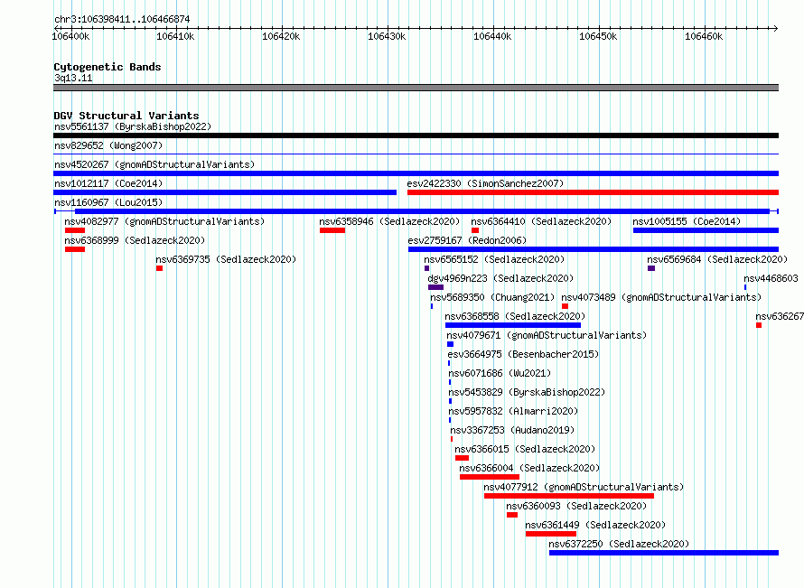Click nsv6360093 (Sedlazeck2020) label
The image size is (804, 588).
577,506
